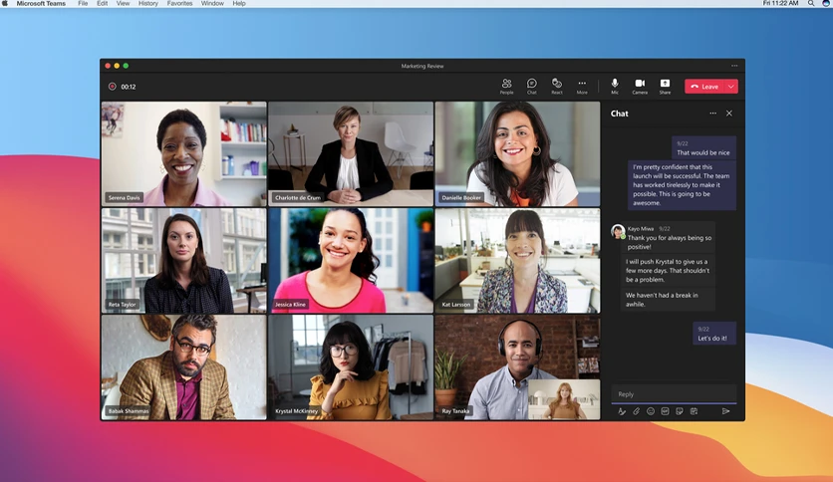Viewport: 833px width, 482px height.
Task: Open the Share content tray
Action: pyautogui.click(x=665, y=86)
